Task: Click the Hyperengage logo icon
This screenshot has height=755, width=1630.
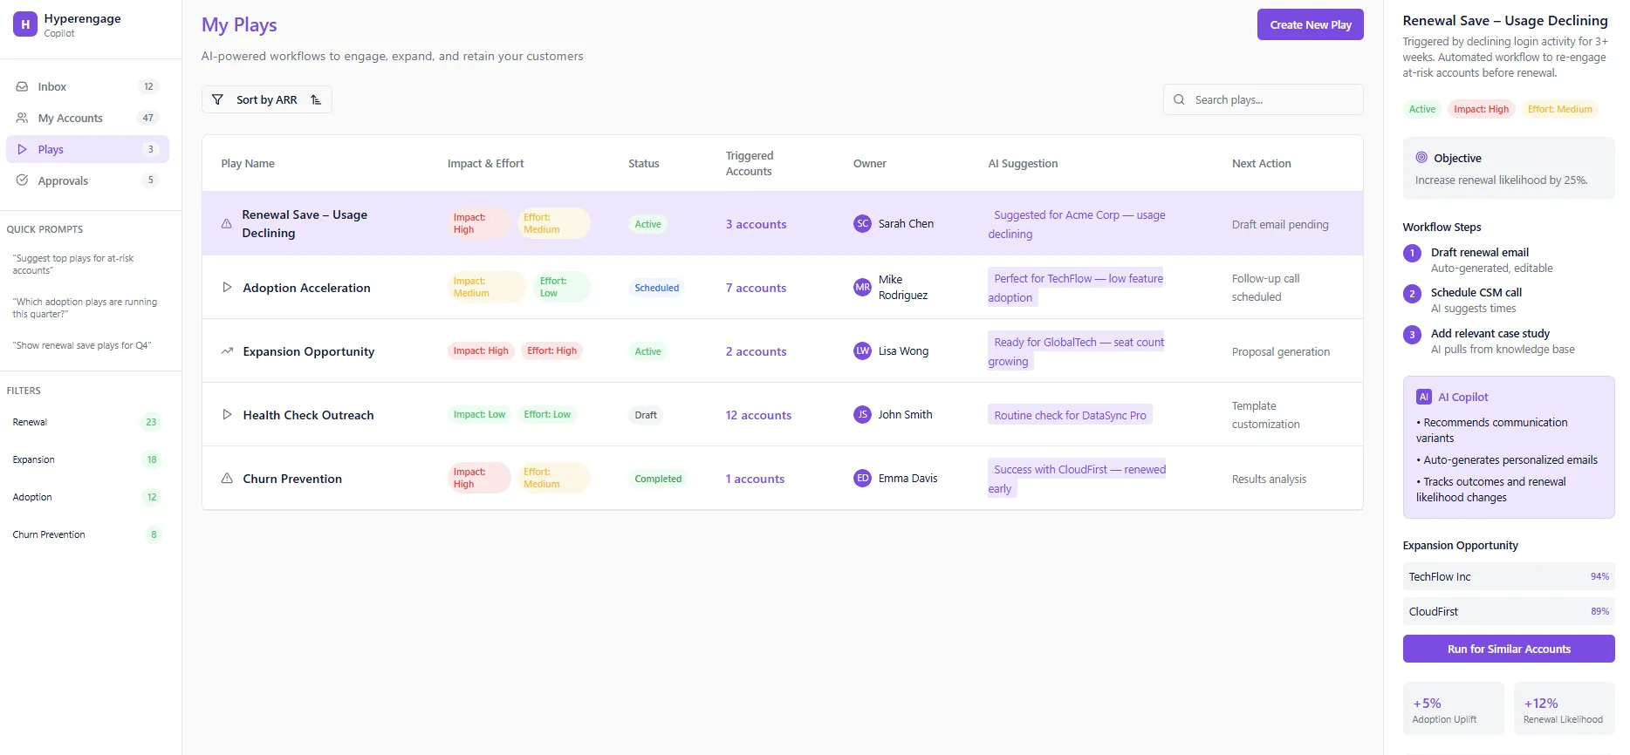Action: pyautogui.click(x=25, y=25)
